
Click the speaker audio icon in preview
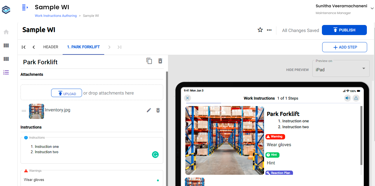[348, 98]
